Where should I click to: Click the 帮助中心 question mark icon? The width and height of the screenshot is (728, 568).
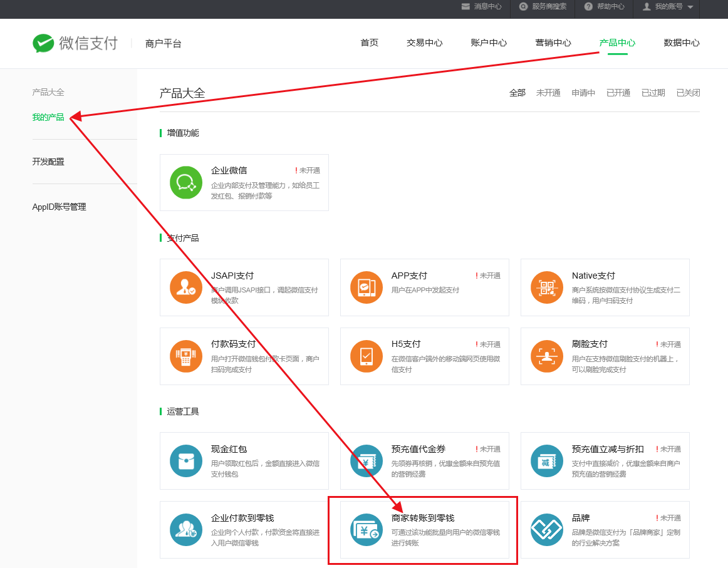(x=588, y=6)
